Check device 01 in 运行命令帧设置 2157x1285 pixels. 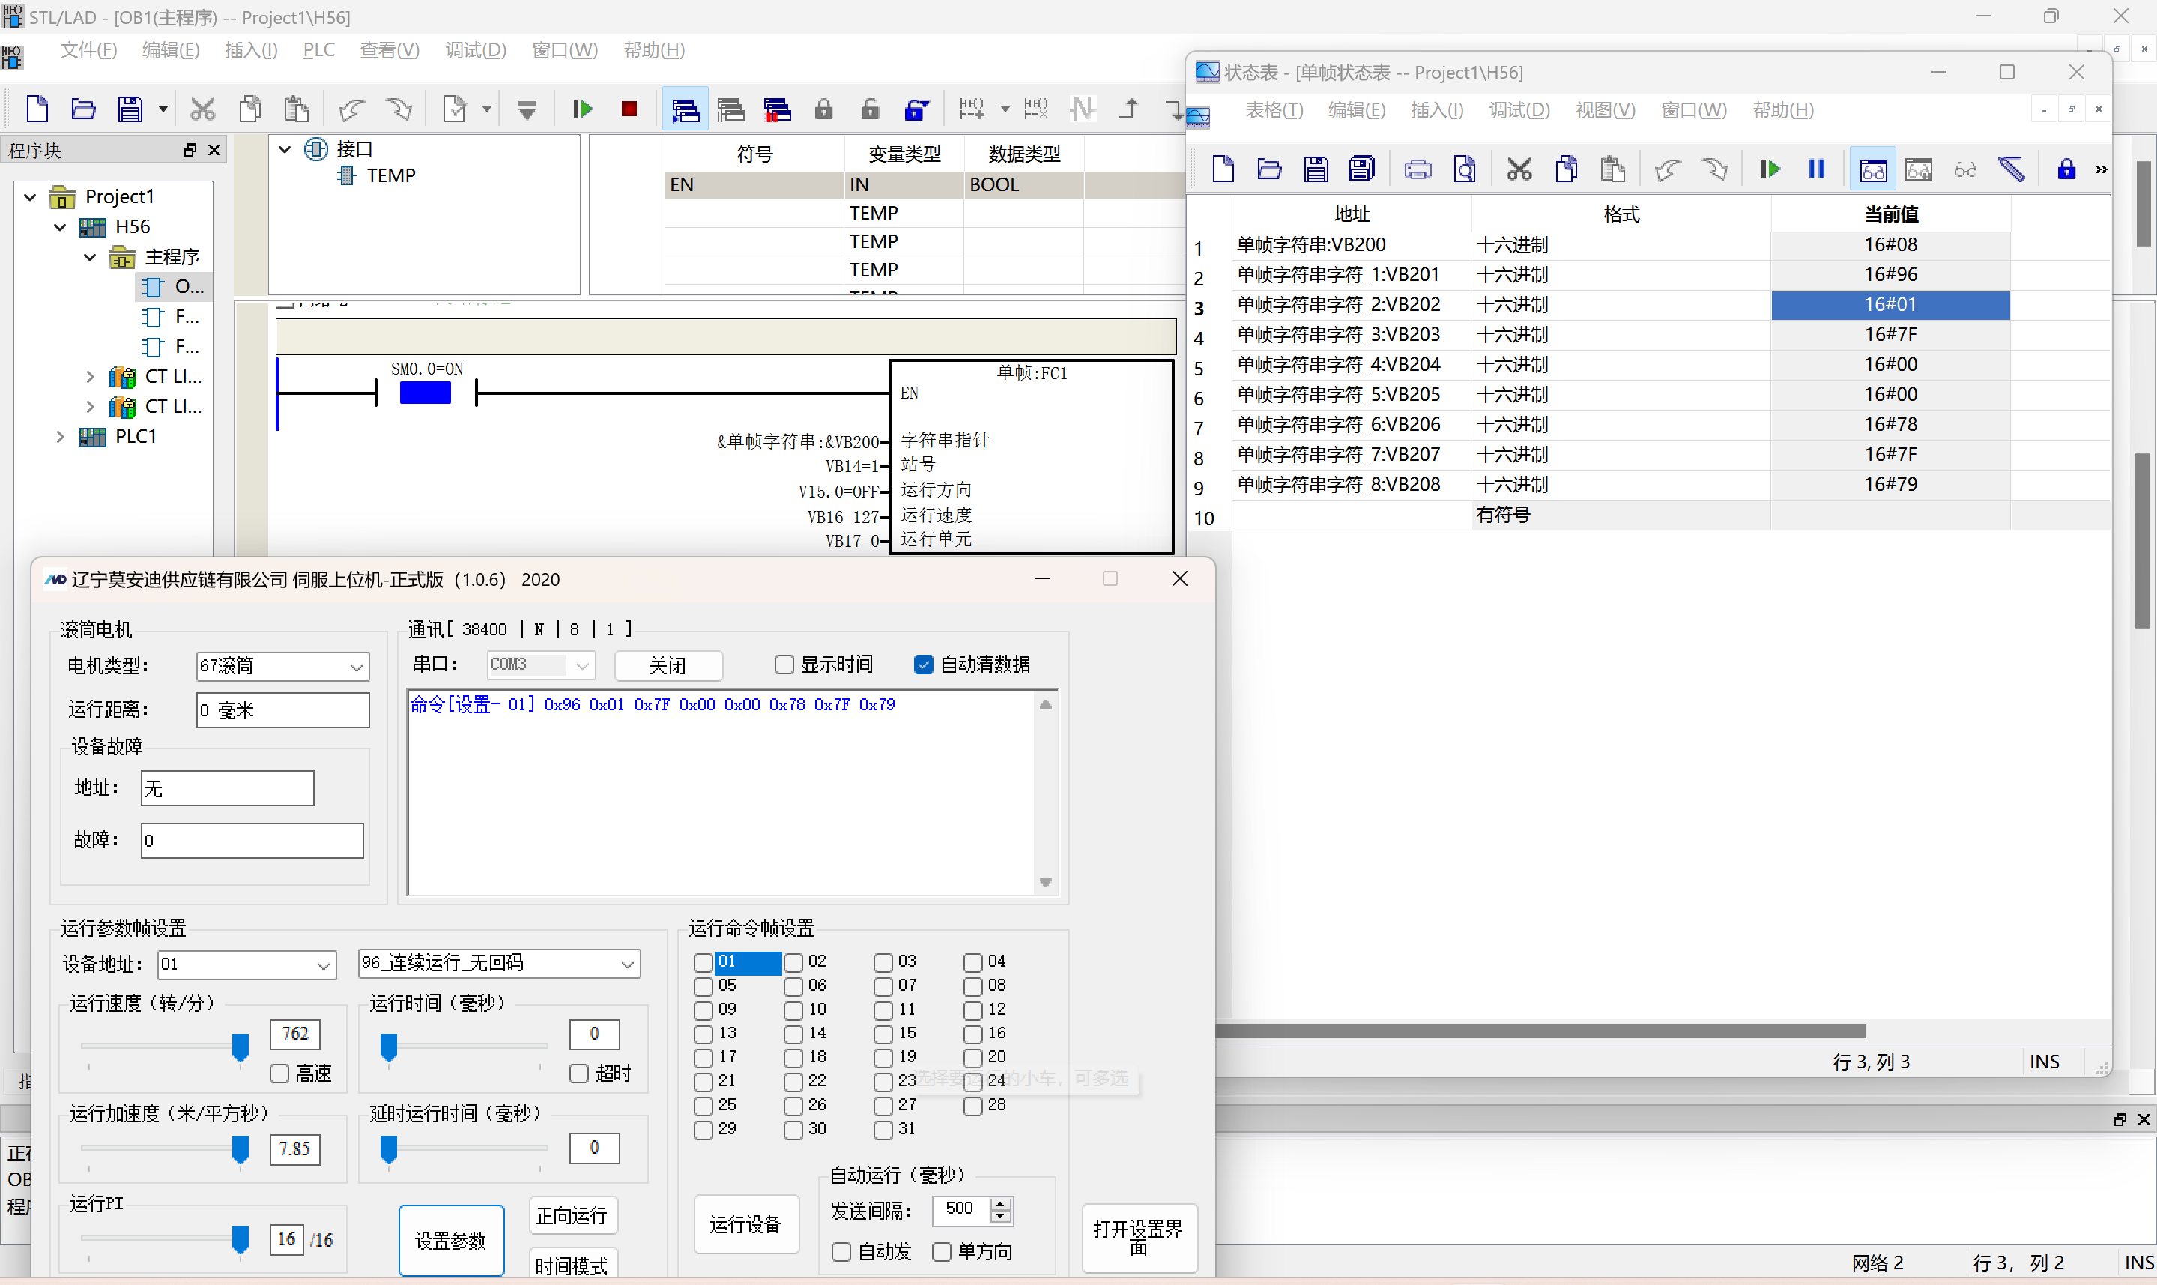[703, 963]
